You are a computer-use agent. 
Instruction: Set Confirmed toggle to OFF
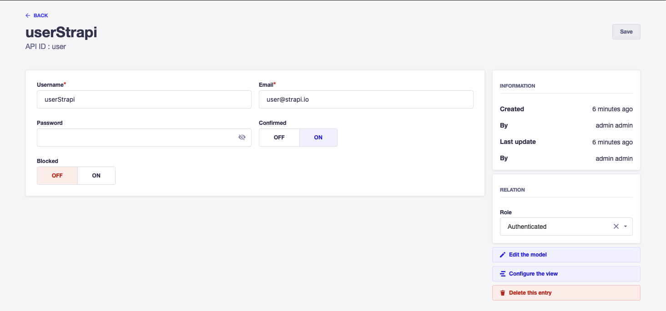279,138
